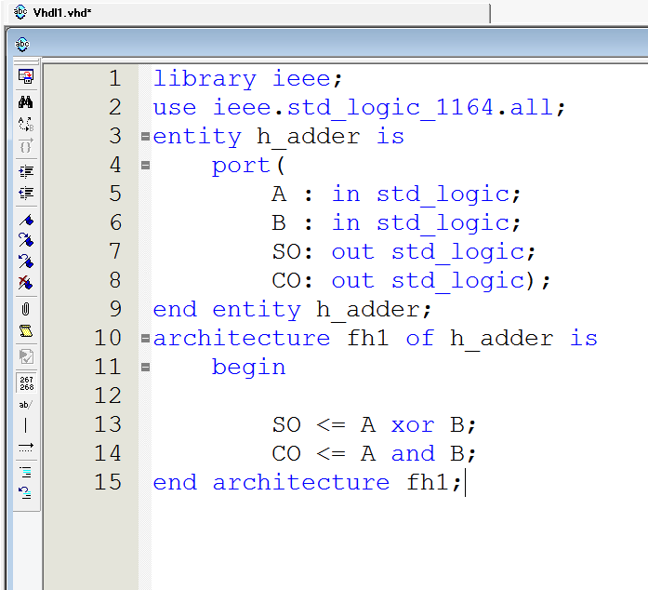Toggle a bookmark with the blue flag icon

[x=26, y=221]
